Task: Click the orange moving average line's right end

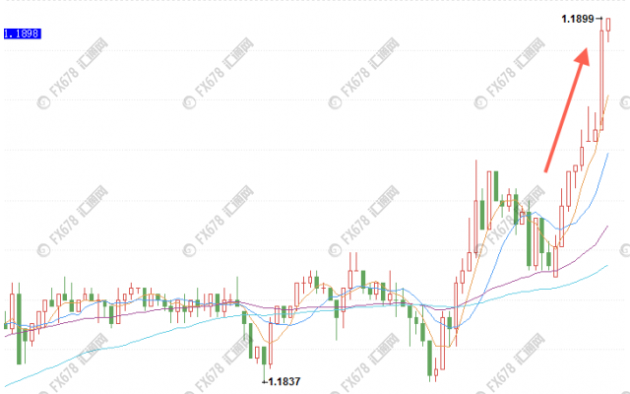Action: tap(609, 97)
